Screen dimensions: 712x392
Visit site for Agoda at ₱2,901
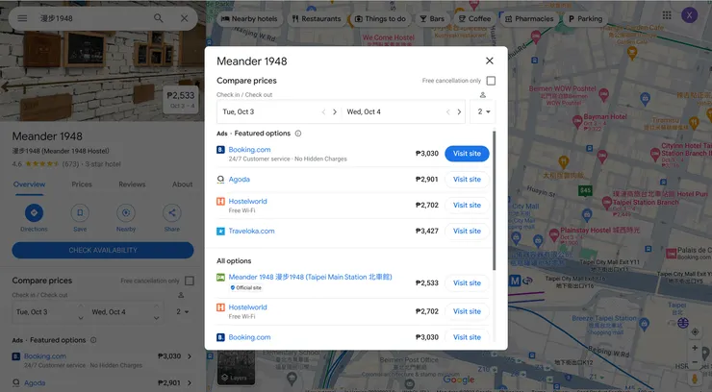coord(467,180)
